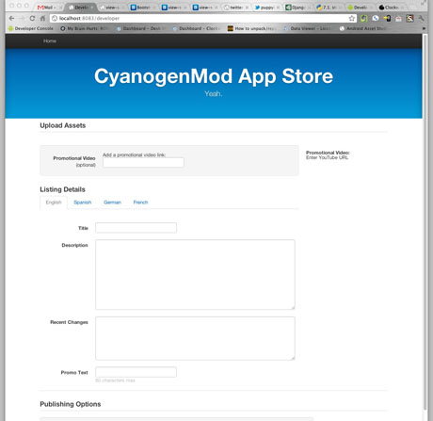The width and height of the screenshot is (433, 421).
Task: Open the Data Viewer bookmark
Action: point(308,28)
